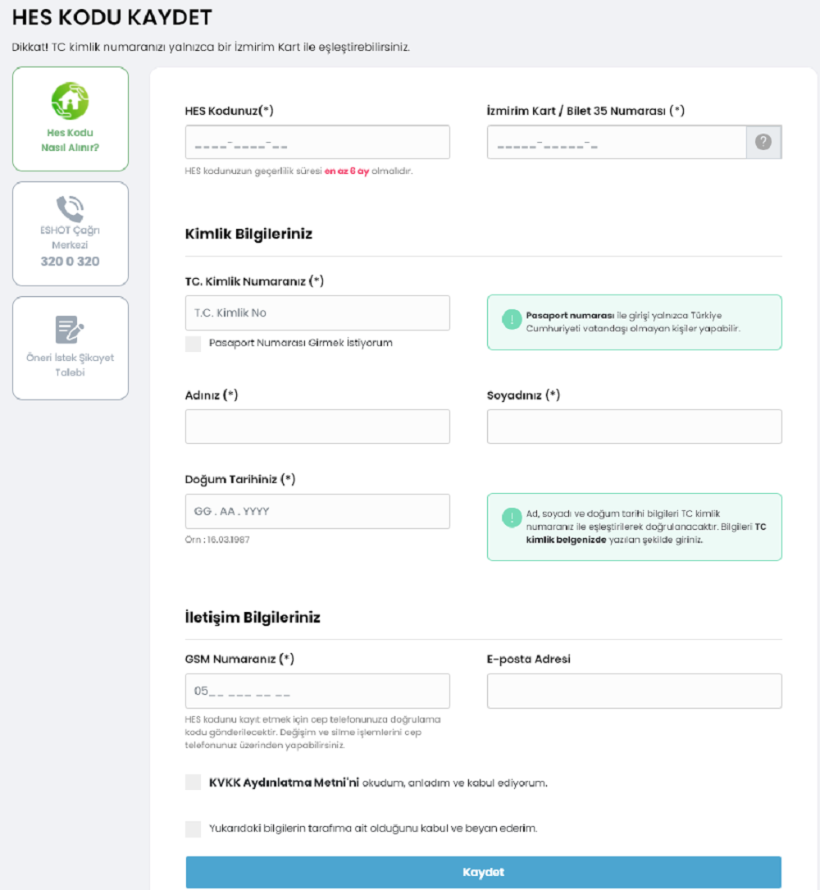Click the green HES house icon

(70, 100)
